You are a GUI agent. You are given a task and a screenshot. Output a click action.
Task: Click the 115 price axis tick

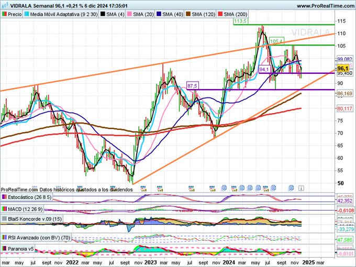pos(341,21)
